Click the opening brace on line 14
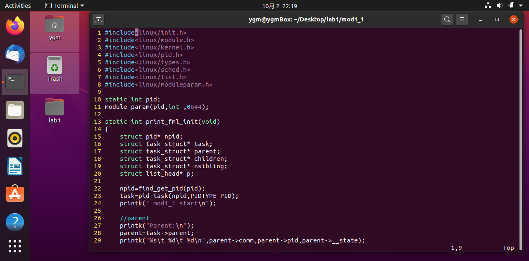The image size is (529, 261). [107, 129]
